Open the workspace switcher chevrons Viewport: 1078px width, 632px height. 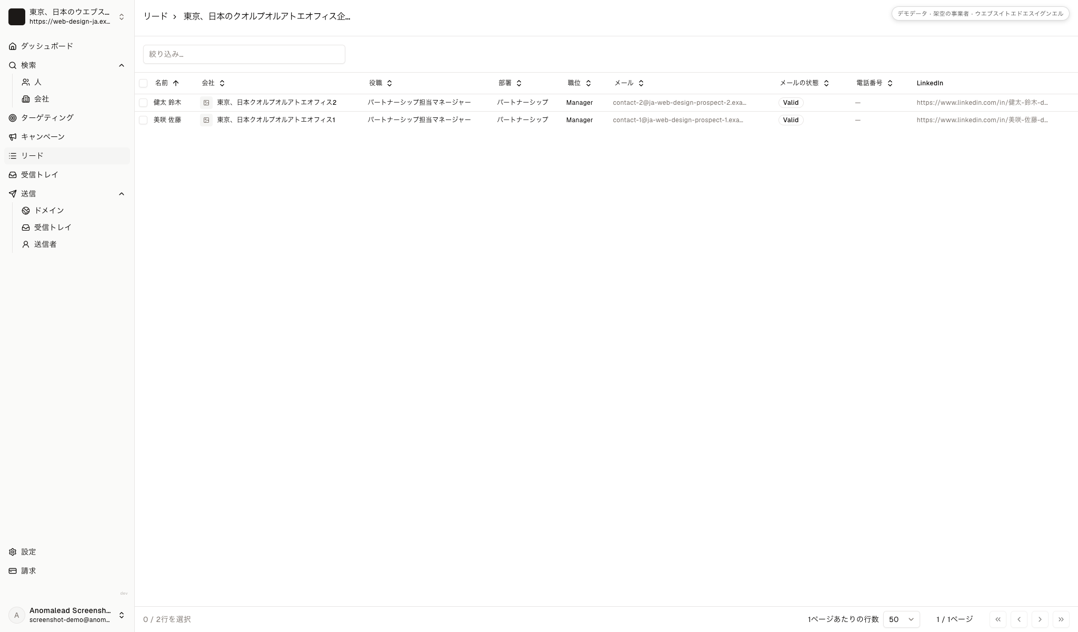click(x=122, y=17)
